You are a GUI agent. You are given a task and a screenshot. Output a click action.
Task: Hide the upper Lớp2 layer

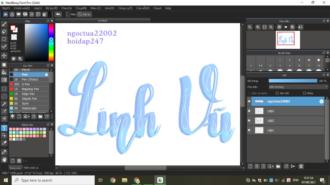(249, 111)
